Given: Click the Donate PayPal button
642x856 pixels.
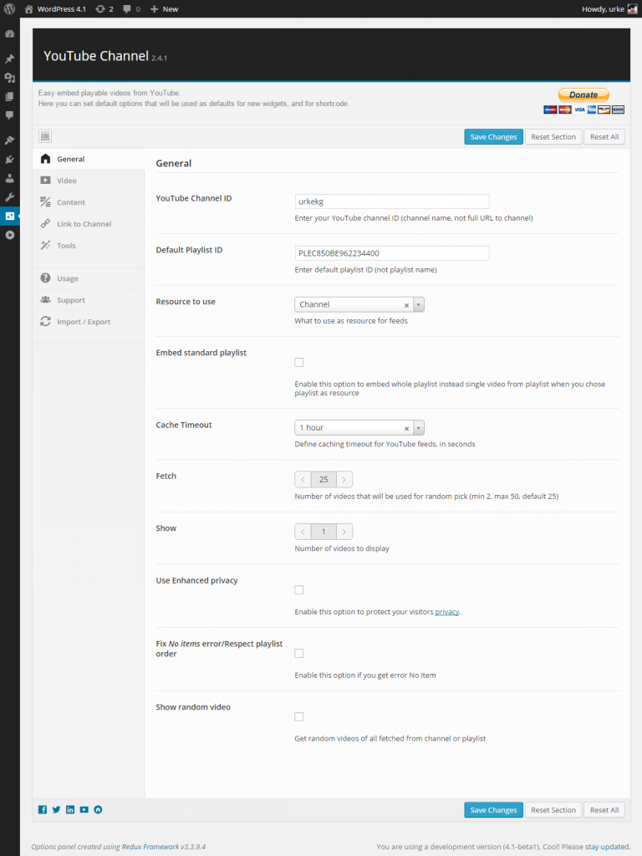Looking at the screenshot, I should pyautogui.click(x=583, y=95).
